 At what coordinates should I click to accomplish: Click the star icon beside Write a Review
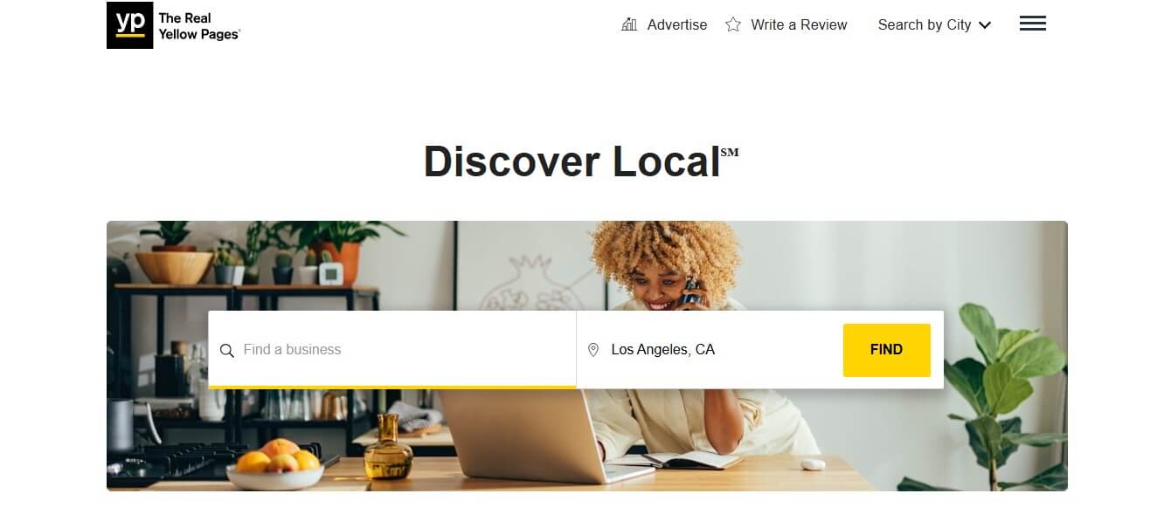(733, 24)
